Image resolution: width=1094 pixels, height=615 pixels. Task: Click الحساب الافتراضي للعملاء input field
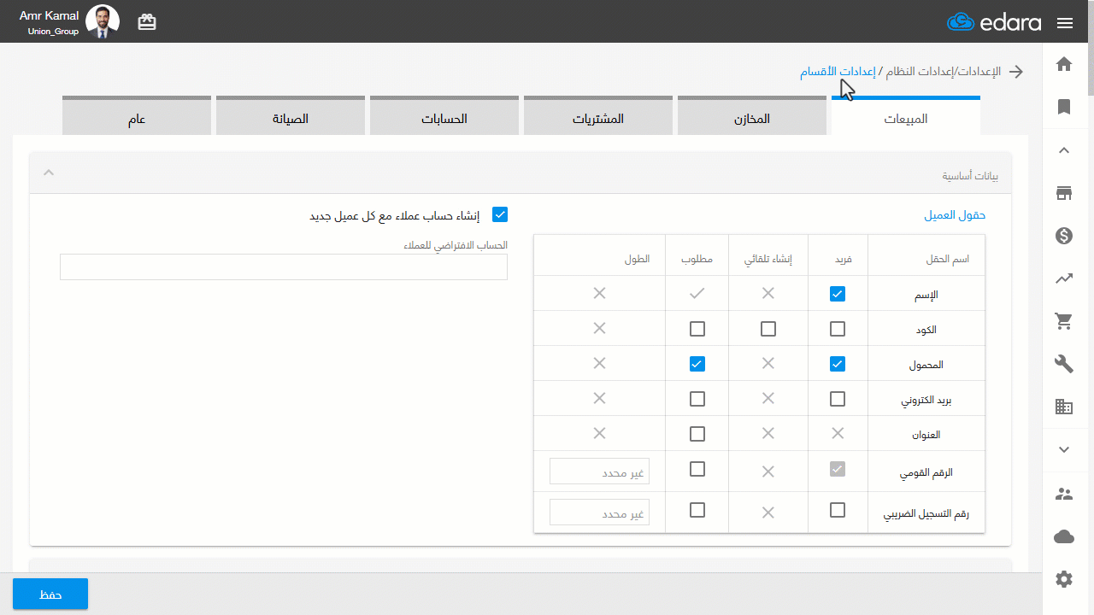(x=284, y=266)
